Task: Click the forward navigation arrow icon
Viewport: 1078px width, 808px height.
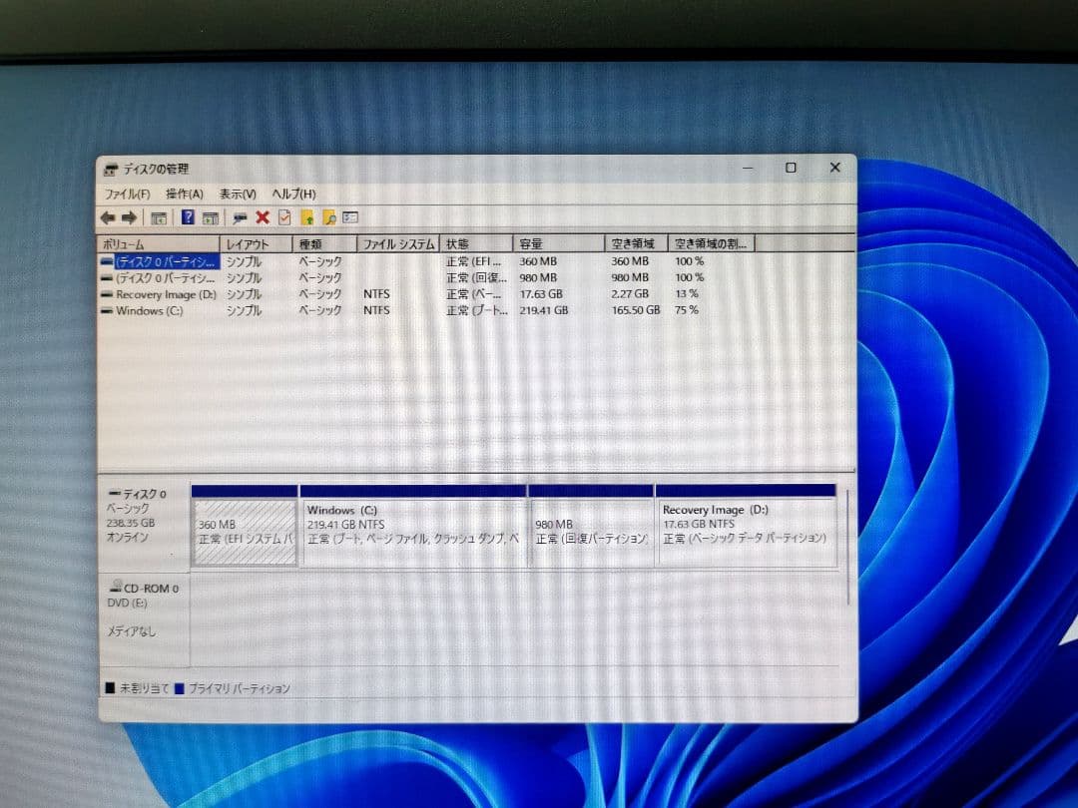Action: click(127, 217)
